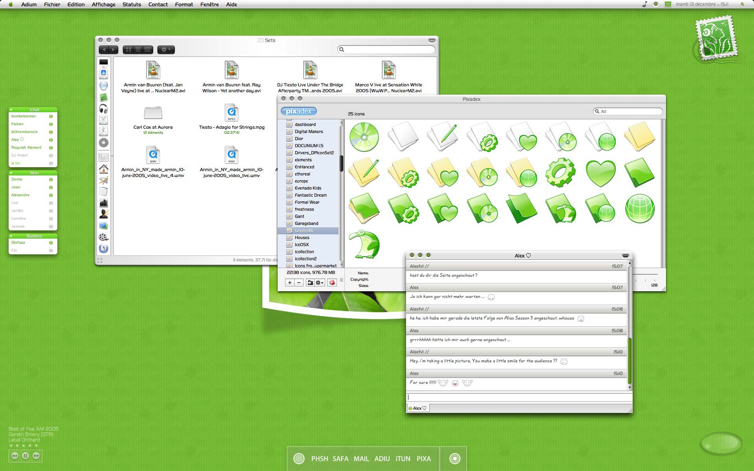Open the Statuts menu
This screenshot has width=754, height=471.
(x=132, y=4)
